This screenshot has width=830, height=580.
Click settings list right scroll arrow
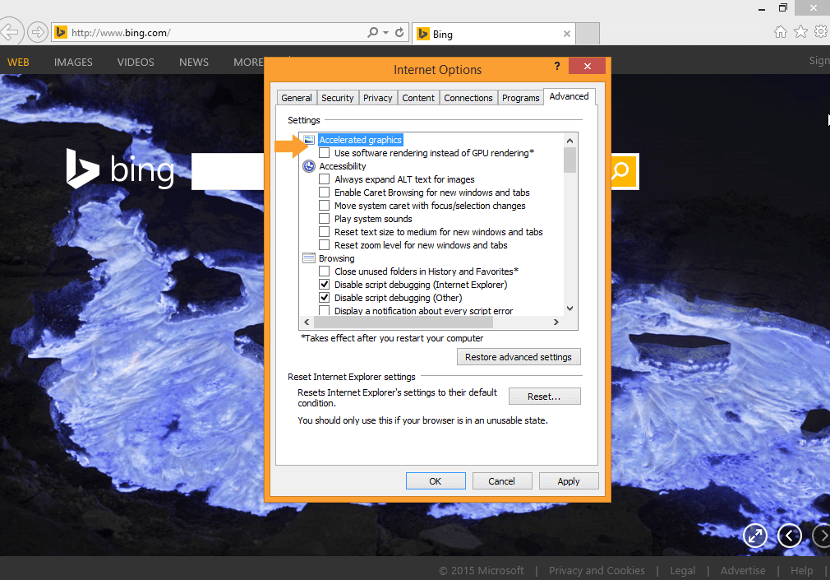[556, 322]
